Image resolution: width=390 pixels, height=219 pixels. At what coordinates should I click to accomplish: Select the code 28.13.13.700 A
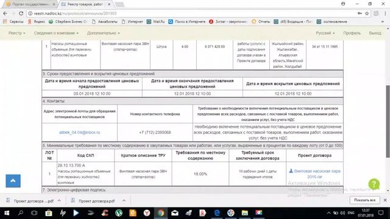(x=71, y=165)
